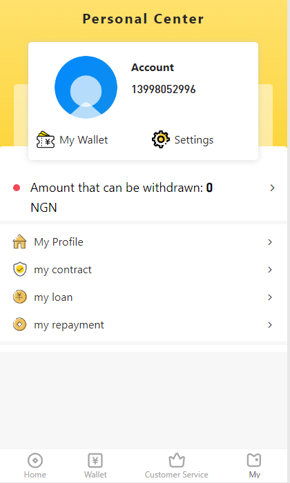The height and width of the screenshot is (483, 290).
Task: Switch to the Home tab
Action: pos(35,466)
